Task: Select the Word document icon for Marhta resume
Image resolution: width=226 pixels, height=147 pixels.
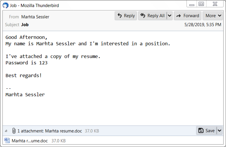Action: 7,141
